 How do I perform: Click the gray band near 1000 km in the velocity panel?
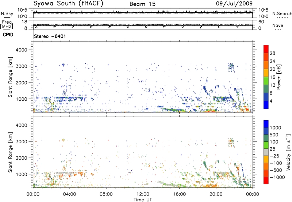click(x=65, y=173)
